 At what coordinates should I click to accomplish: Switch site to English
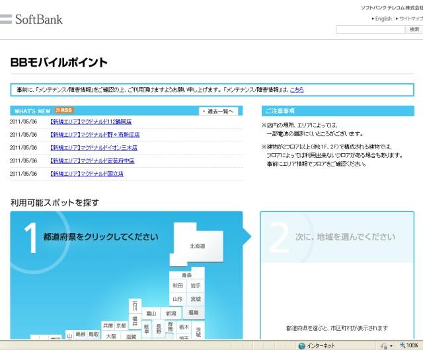[x=383, y=18]
